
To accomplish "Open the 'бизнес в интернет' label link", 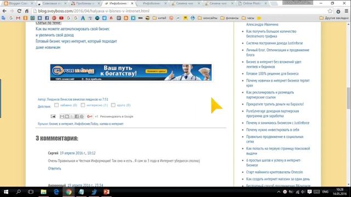I will [61, 124].
